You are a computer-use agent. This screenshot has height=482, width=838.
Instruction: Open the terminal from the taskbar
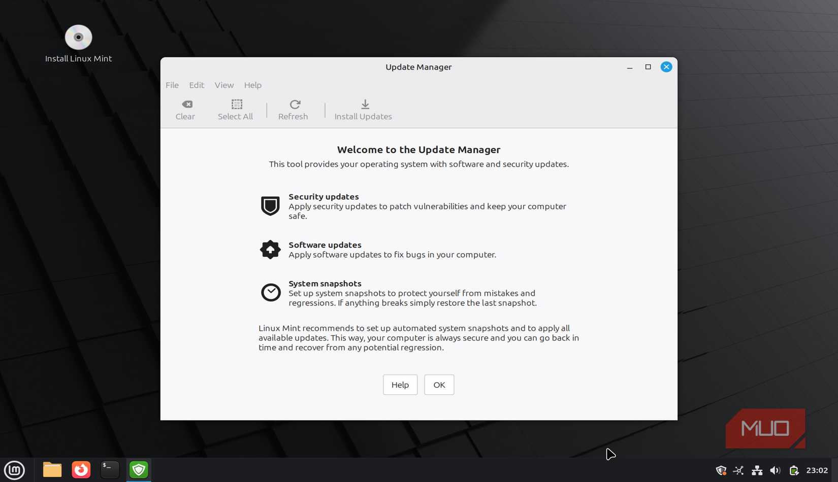pos(110,469)
